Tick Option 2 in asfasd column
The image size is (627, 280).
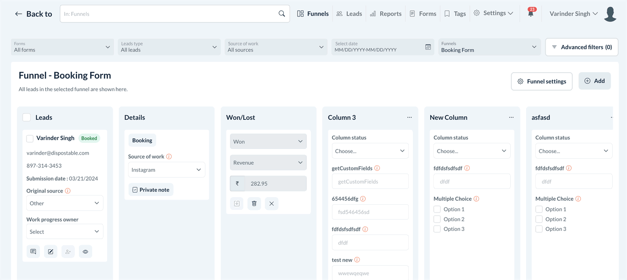tap(539, 219)
